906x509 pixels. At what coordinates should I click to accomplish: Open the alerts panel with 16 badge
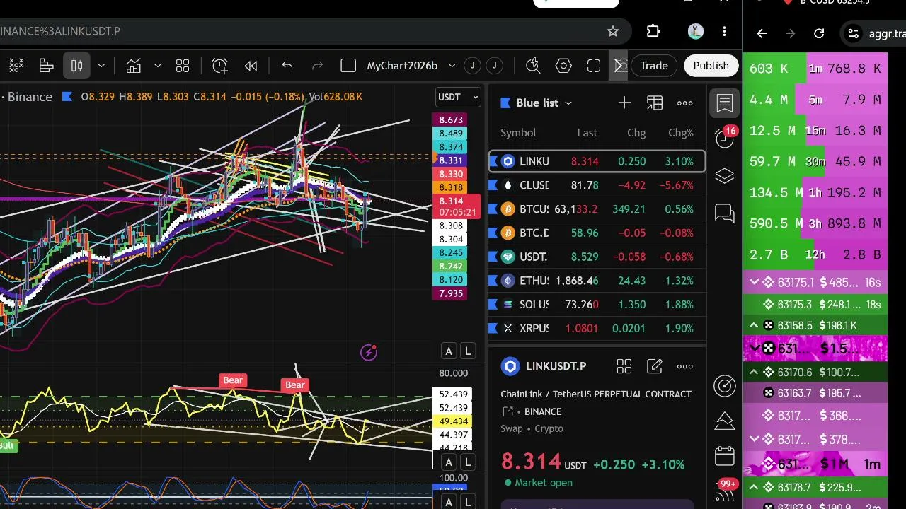[x=725, y=138]
